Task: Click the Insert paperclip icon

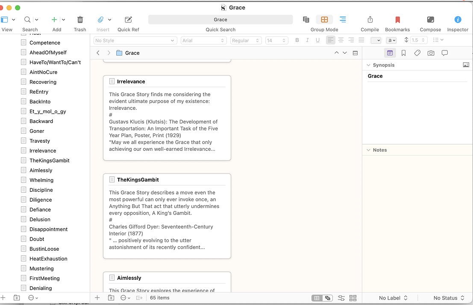Action: coord(100,20)
